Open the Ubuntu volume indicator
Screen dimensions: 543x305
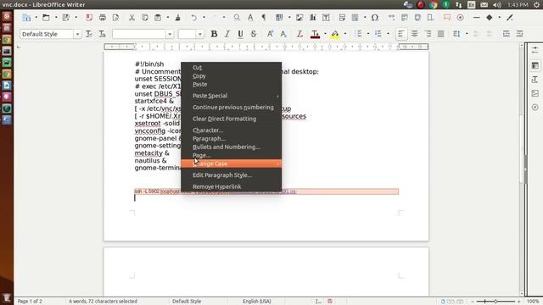497,5
